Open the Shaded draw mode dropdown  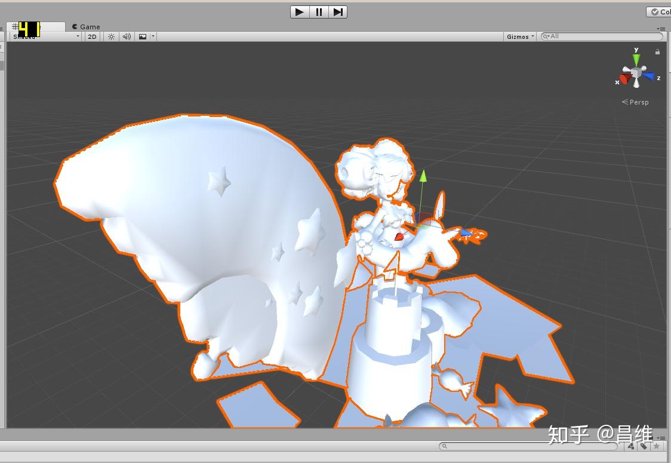(x=46, y=36)
